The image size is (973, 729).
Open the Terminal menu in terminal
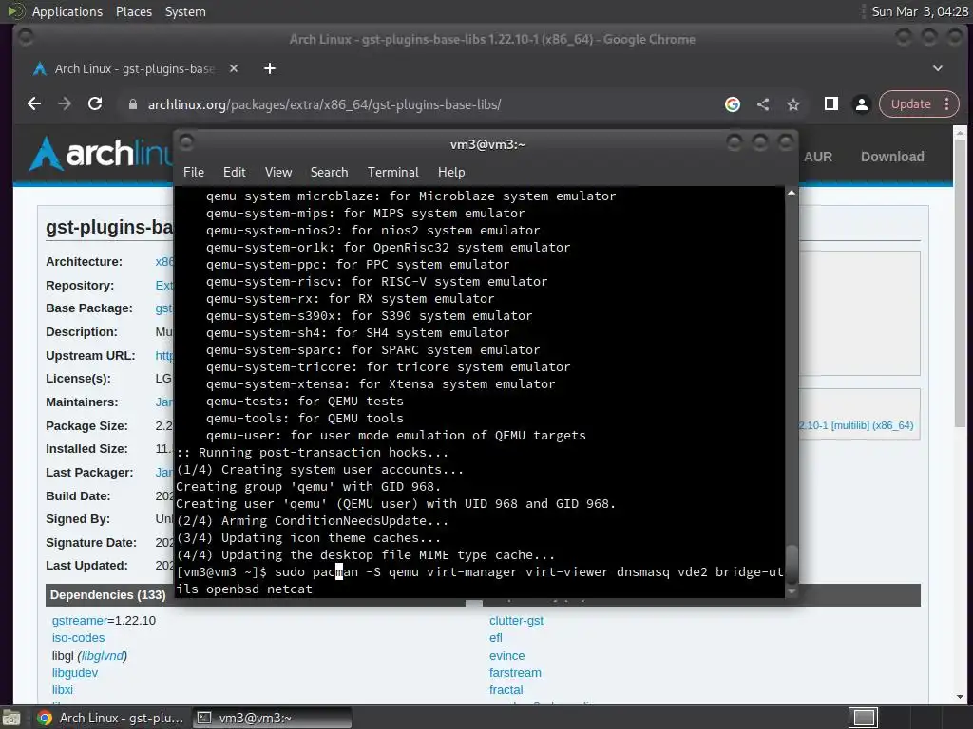click(392, 173)
